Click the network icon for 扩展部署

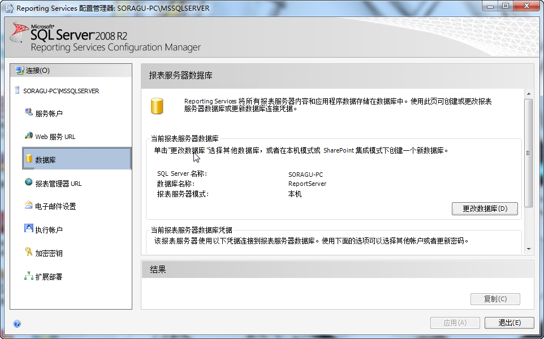(x=29, y=276)
